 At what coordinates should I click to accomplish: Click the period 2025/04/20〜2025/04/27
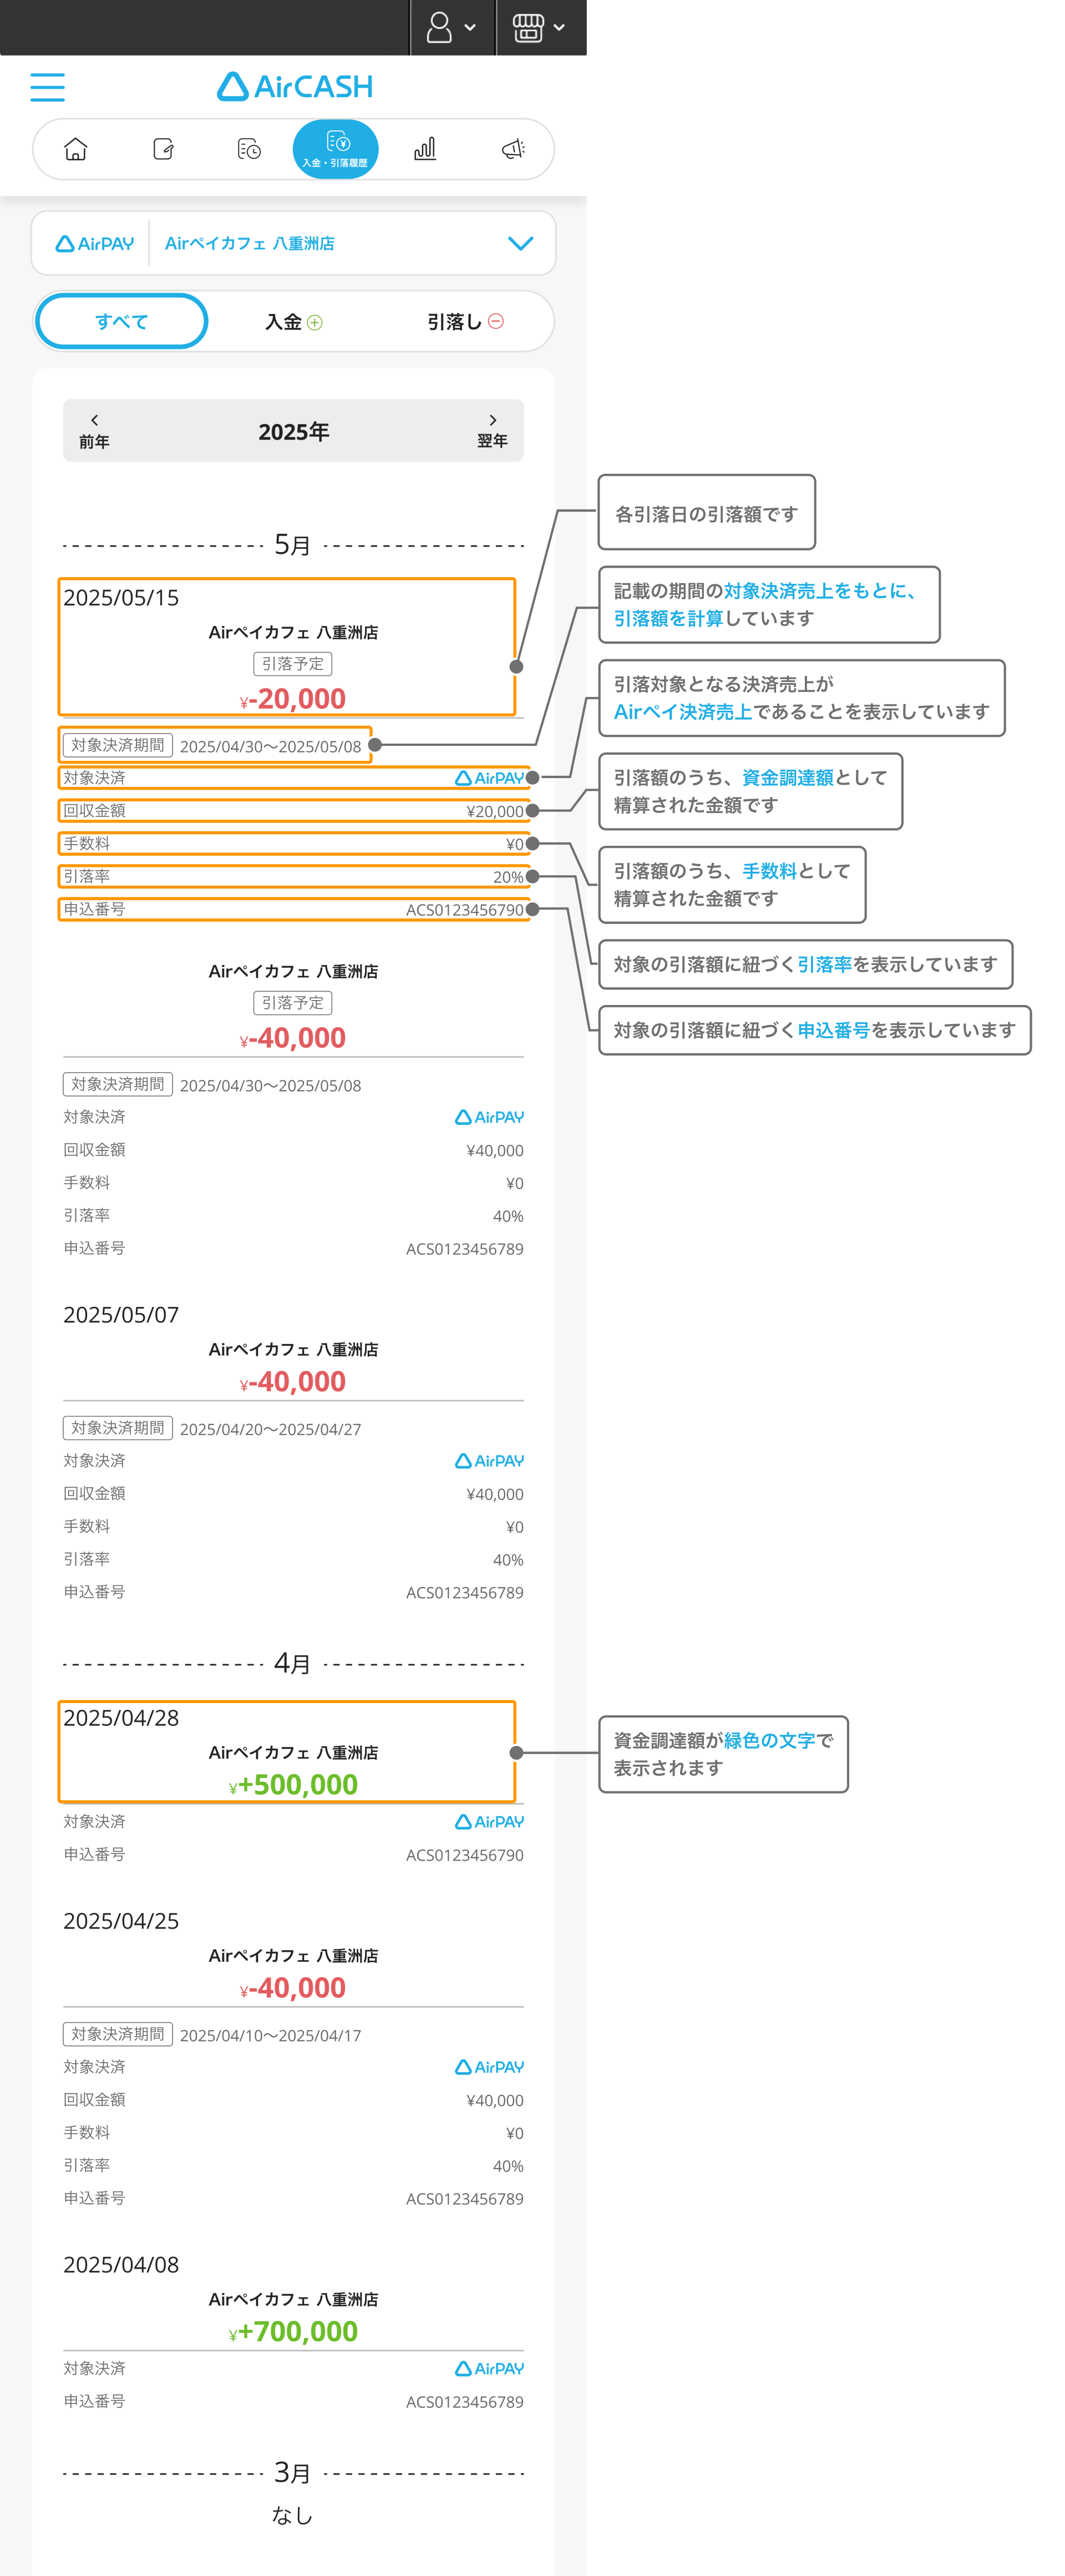[x=270, y=1429]
